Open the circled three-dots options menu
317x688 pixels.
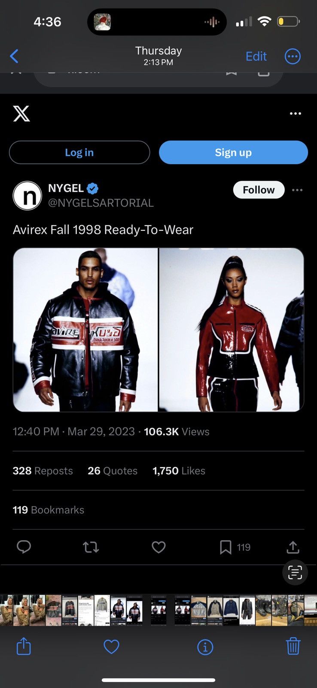point(293,56)
